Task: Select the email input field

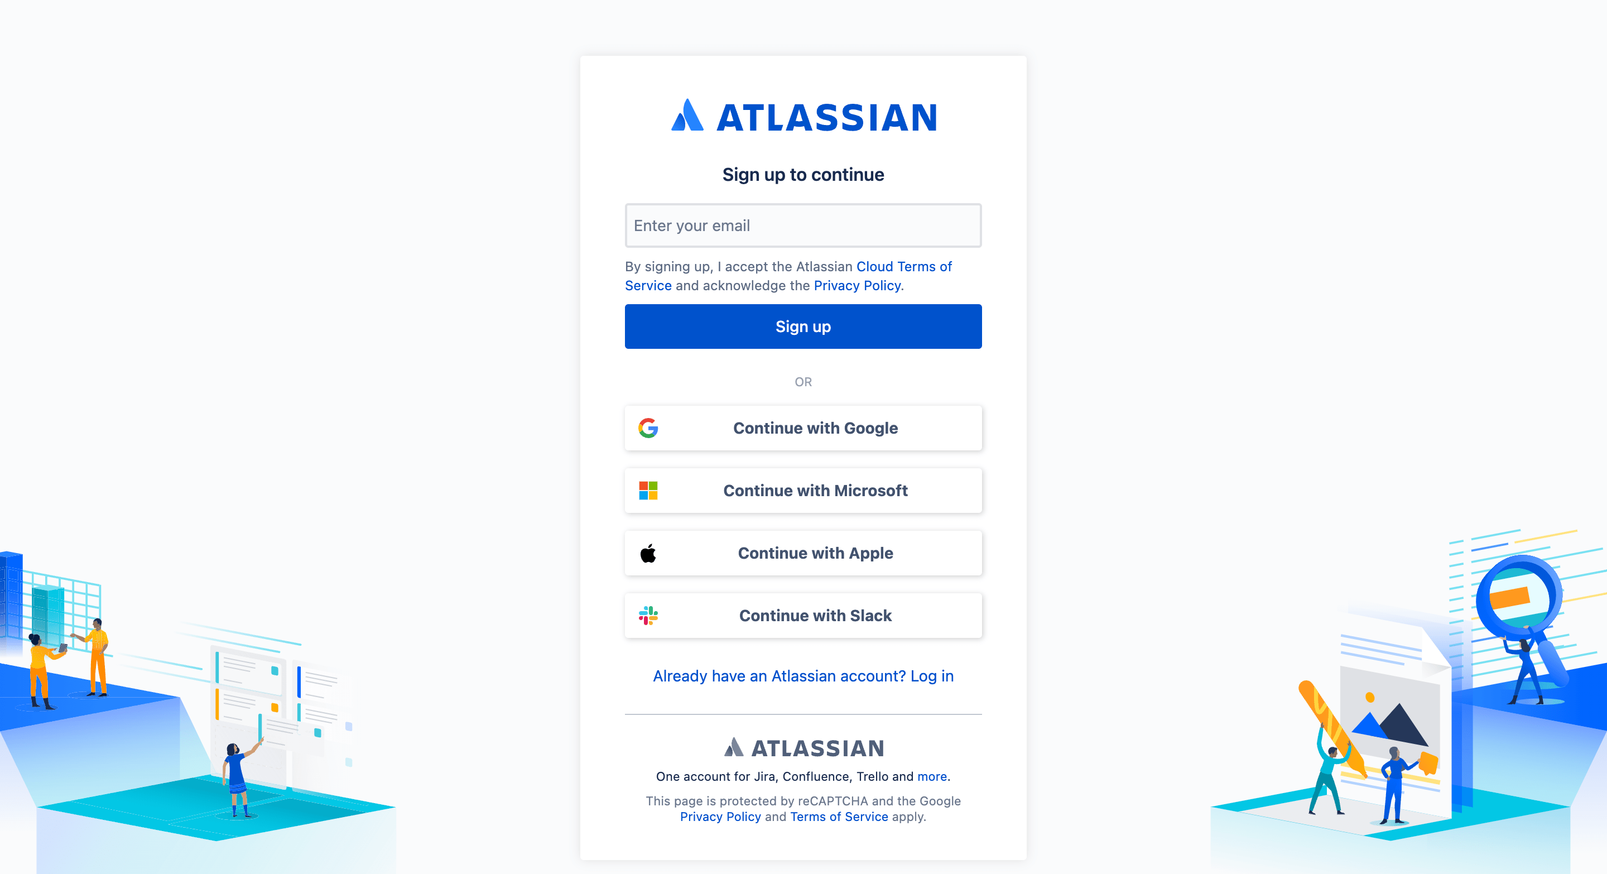Action: (x=803, y=225)
